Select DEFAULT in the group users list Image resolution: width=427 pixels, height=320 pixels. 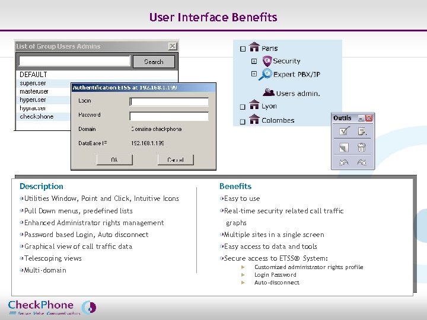33,75
